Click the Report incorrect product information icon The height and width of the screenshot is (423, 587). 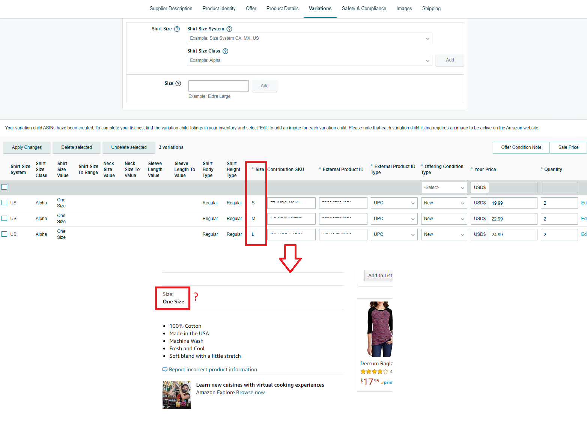click(x=165, y=369)
